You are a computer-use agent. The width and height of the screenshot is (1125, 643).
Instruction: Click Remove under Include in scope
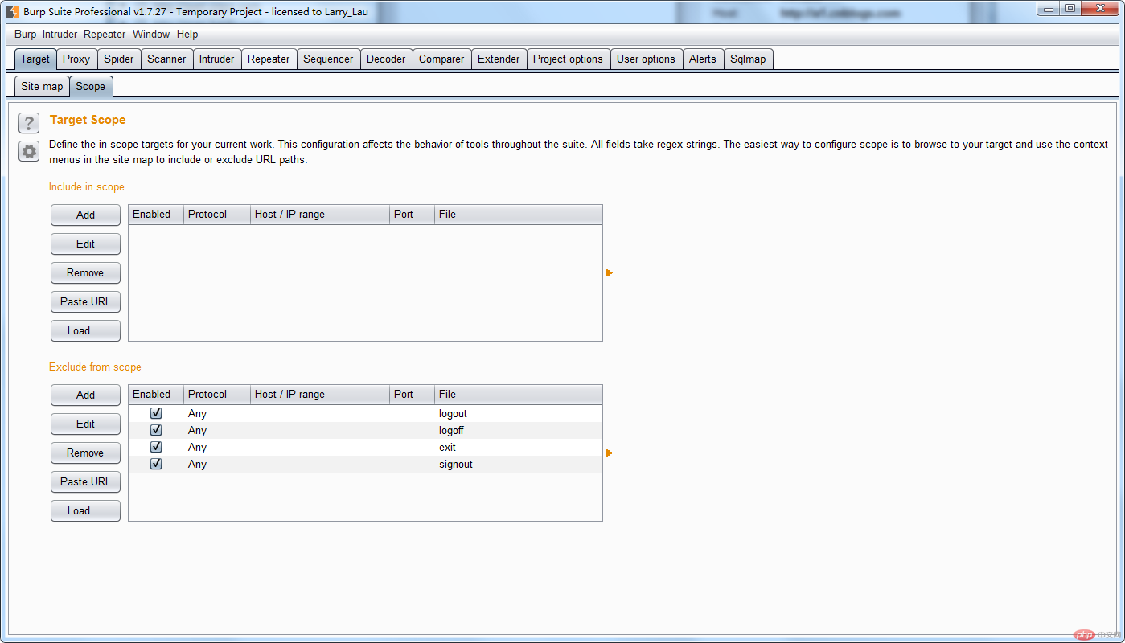[x=85, y=272]
